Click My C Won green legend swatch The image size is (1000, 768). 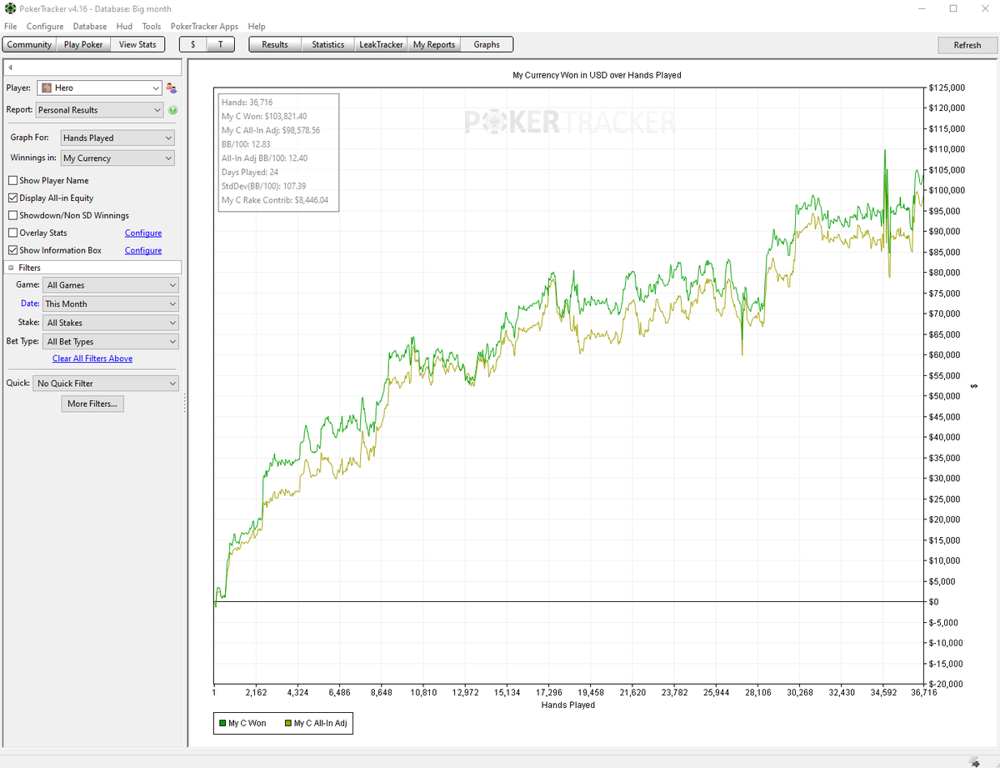[x=222, y=723]
